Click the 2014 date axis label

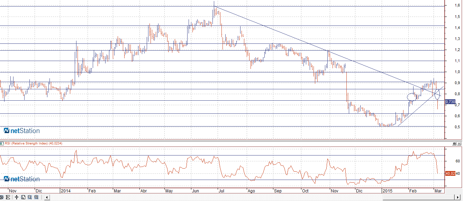coord(65,190)
